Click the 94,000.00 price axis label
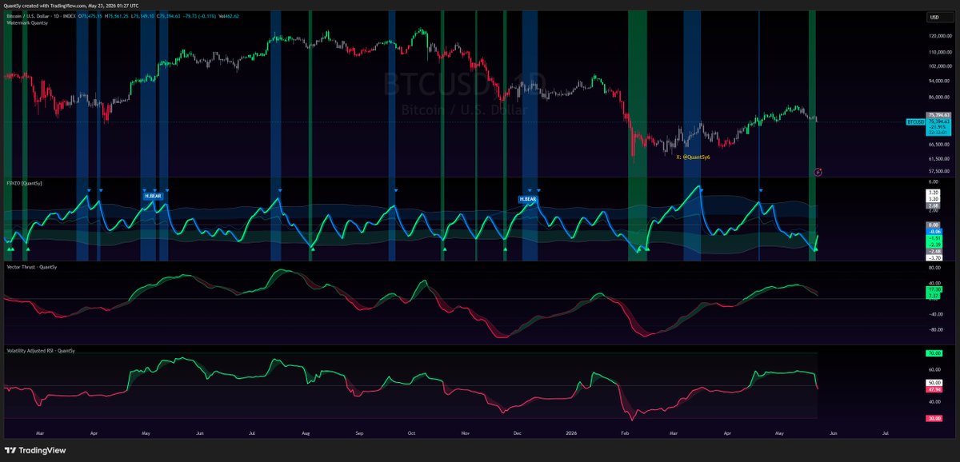 tap(939, 81)
